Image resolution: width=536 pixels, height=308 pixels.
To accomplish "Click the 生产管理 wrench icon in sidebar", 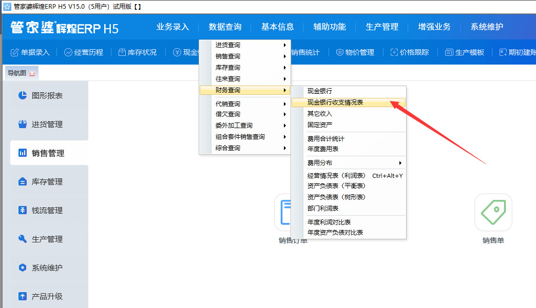I will click(x=23, y=239).
